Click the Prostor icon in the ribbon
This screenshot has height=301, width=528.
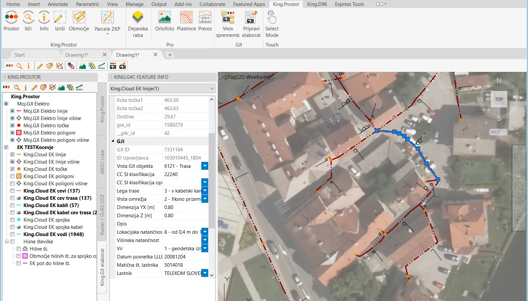click(x=11, y=17)
